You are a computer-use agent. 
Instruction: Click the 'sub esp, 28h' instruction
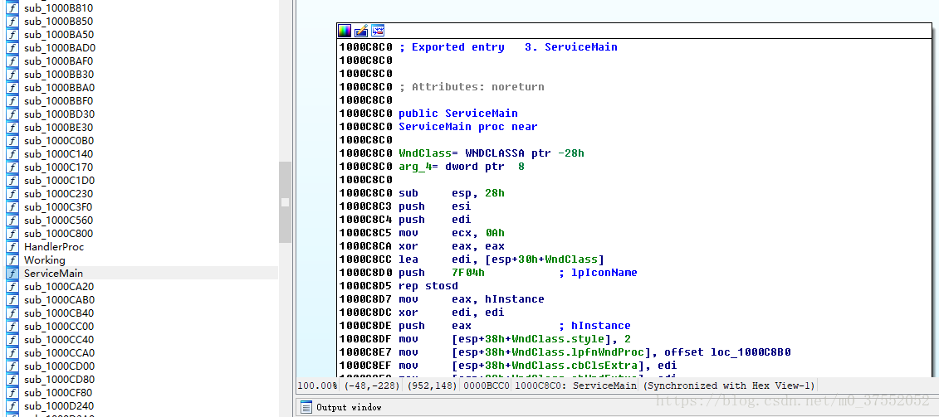coord(452,192)
